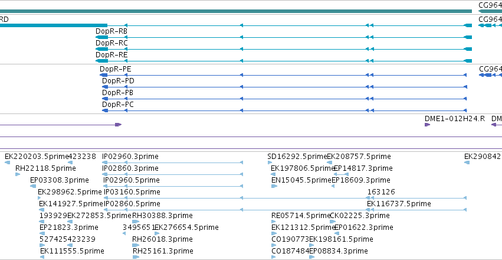Click the 527425 EST label
502x260 pixels.
[53, 239]
